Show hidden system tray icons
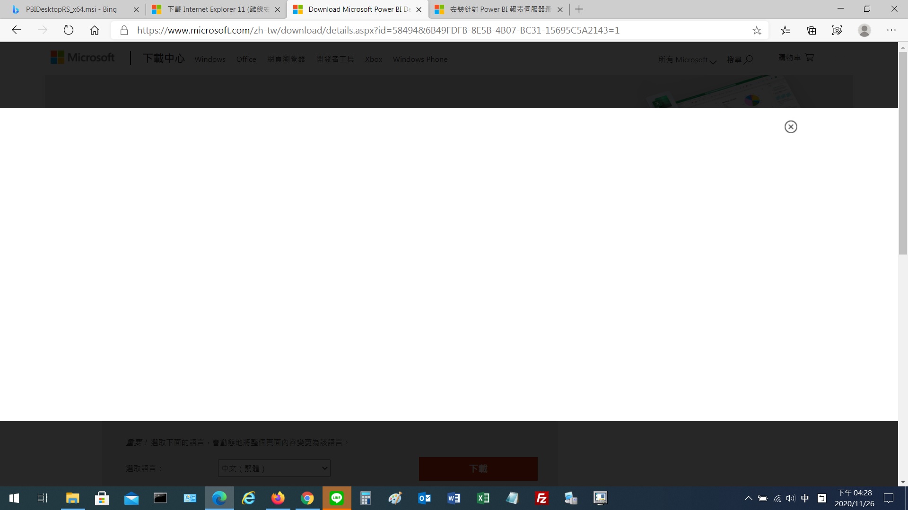Screen dimensions: 908x510 [748, 498]
